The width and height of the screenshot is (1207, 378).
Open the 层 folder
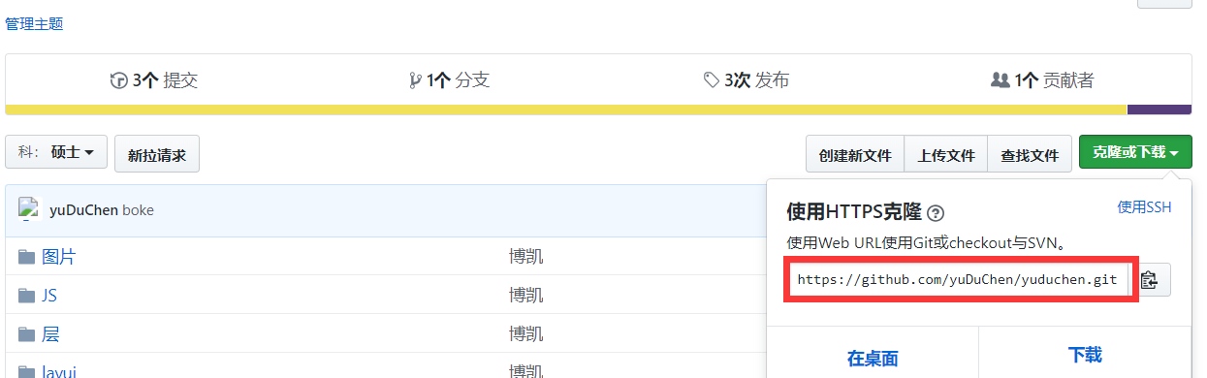50,334
